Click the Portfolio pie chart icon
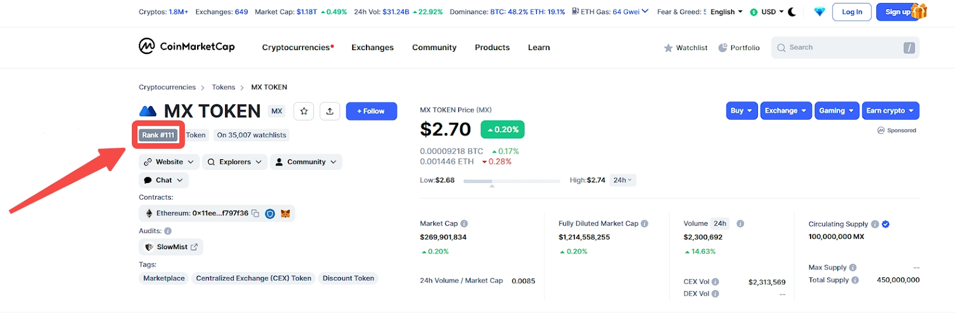 pyautogui.click(x=723, y=48)
